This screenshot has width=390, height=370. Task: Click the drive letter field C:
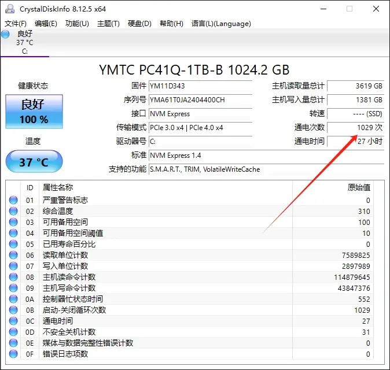tap(200, 142)
